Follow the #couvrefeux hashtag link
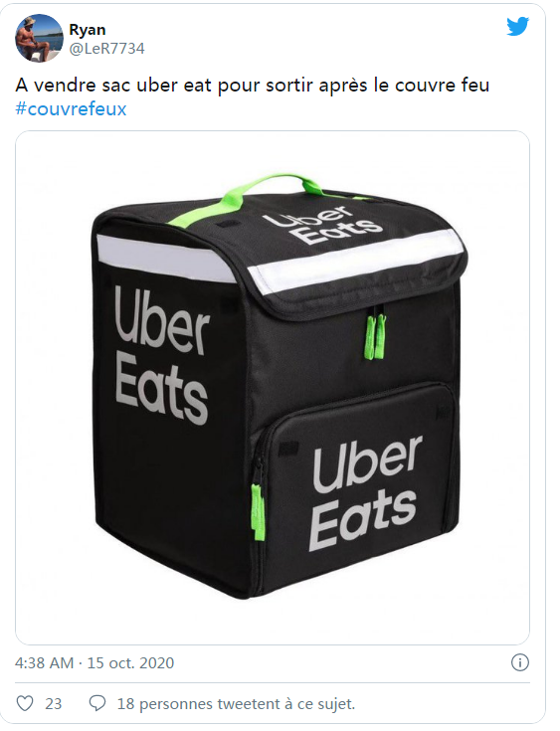The height and width of the screenshot is (731, 560). click(x=71, y=109)
